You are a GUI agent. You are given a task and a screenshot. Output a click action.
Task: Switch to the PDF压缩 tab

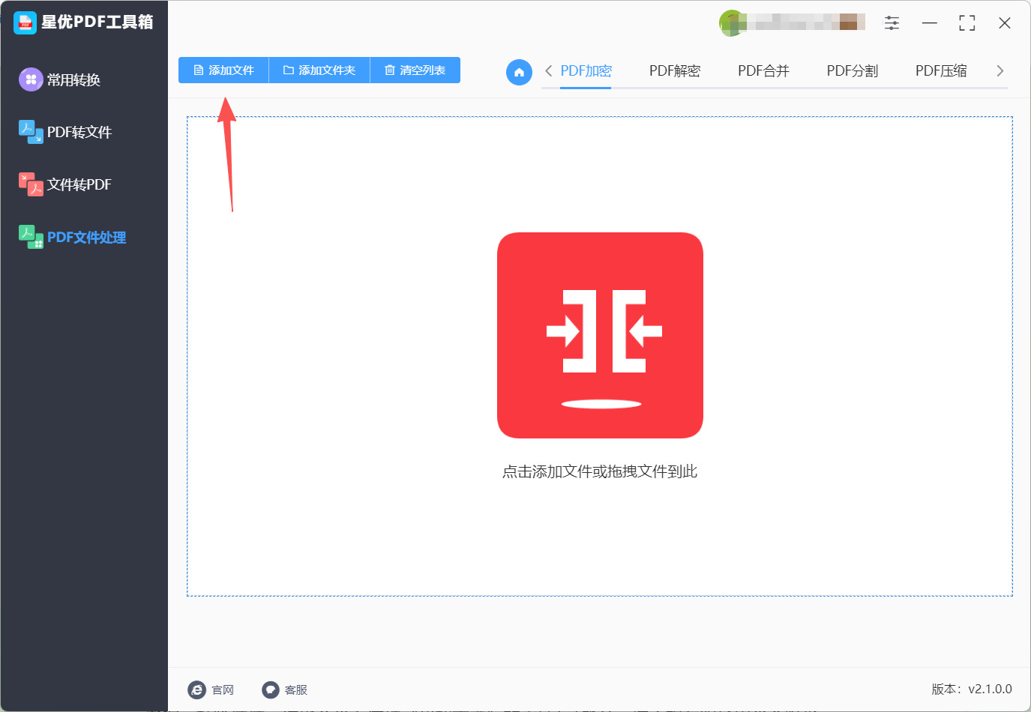pyautogui.click(x=941, y=71)
